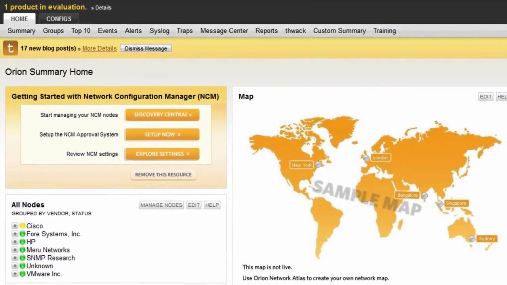Click the VMware Inc. green status icon
507x285 pixels.
pos(23,274)
